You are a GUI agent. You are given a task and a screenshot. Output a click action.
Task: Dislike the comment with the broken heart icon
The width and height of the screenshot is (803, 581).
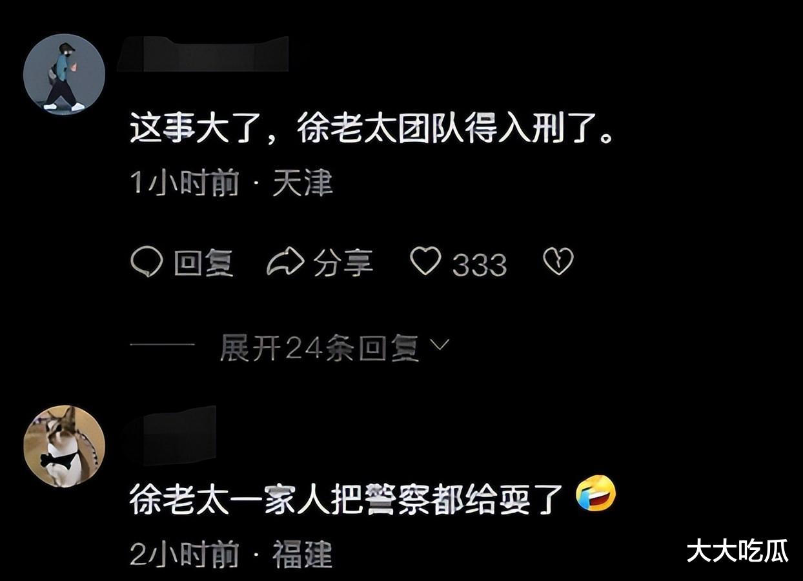click(558, 262)
